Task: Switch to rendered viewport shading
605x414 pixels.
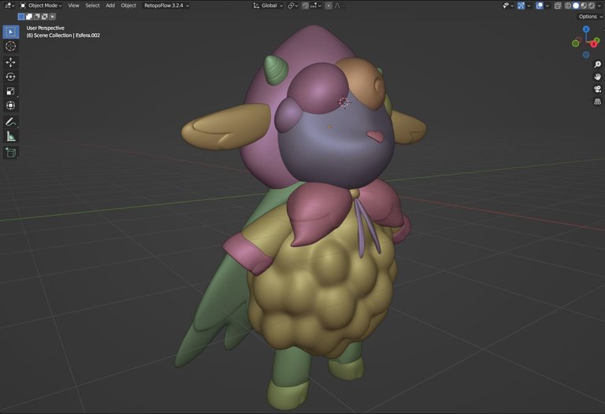Action: click(x=592, y=6)
